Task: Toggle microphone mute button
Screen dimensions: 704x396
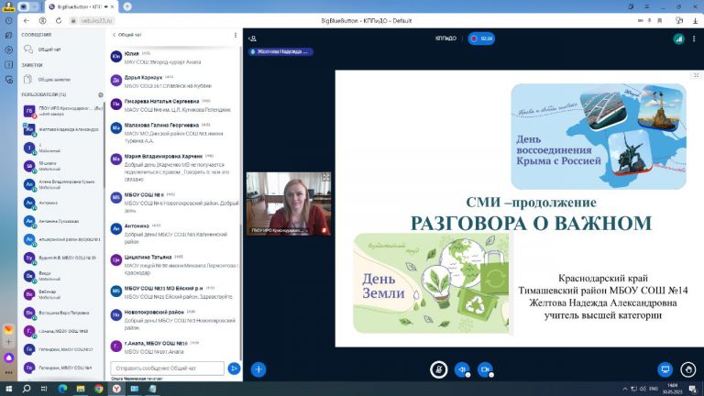Action: coord(439,369)
